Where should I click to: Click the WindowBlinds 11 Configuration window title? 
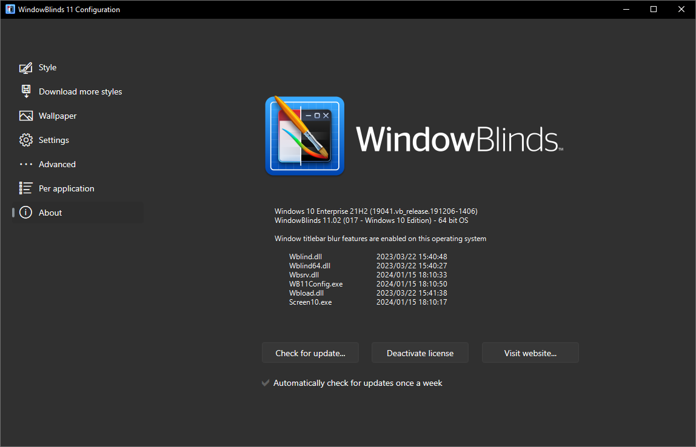[x=69, y=9]
